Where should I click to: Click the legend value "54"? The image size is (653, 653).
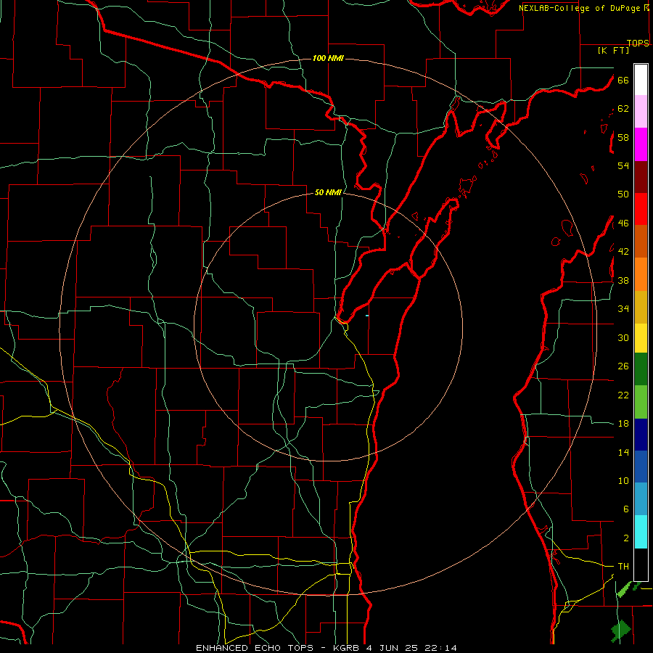[623, 165]
